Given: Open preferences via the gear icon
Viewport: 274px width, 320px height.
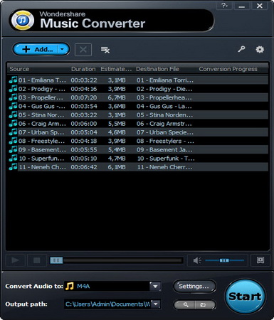Looking at the screenshot, I should tap(260, 49).
